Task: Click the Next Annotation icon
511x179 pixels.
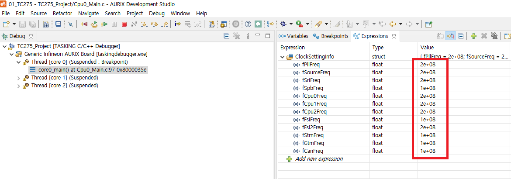Action: [x=350, y=24]
